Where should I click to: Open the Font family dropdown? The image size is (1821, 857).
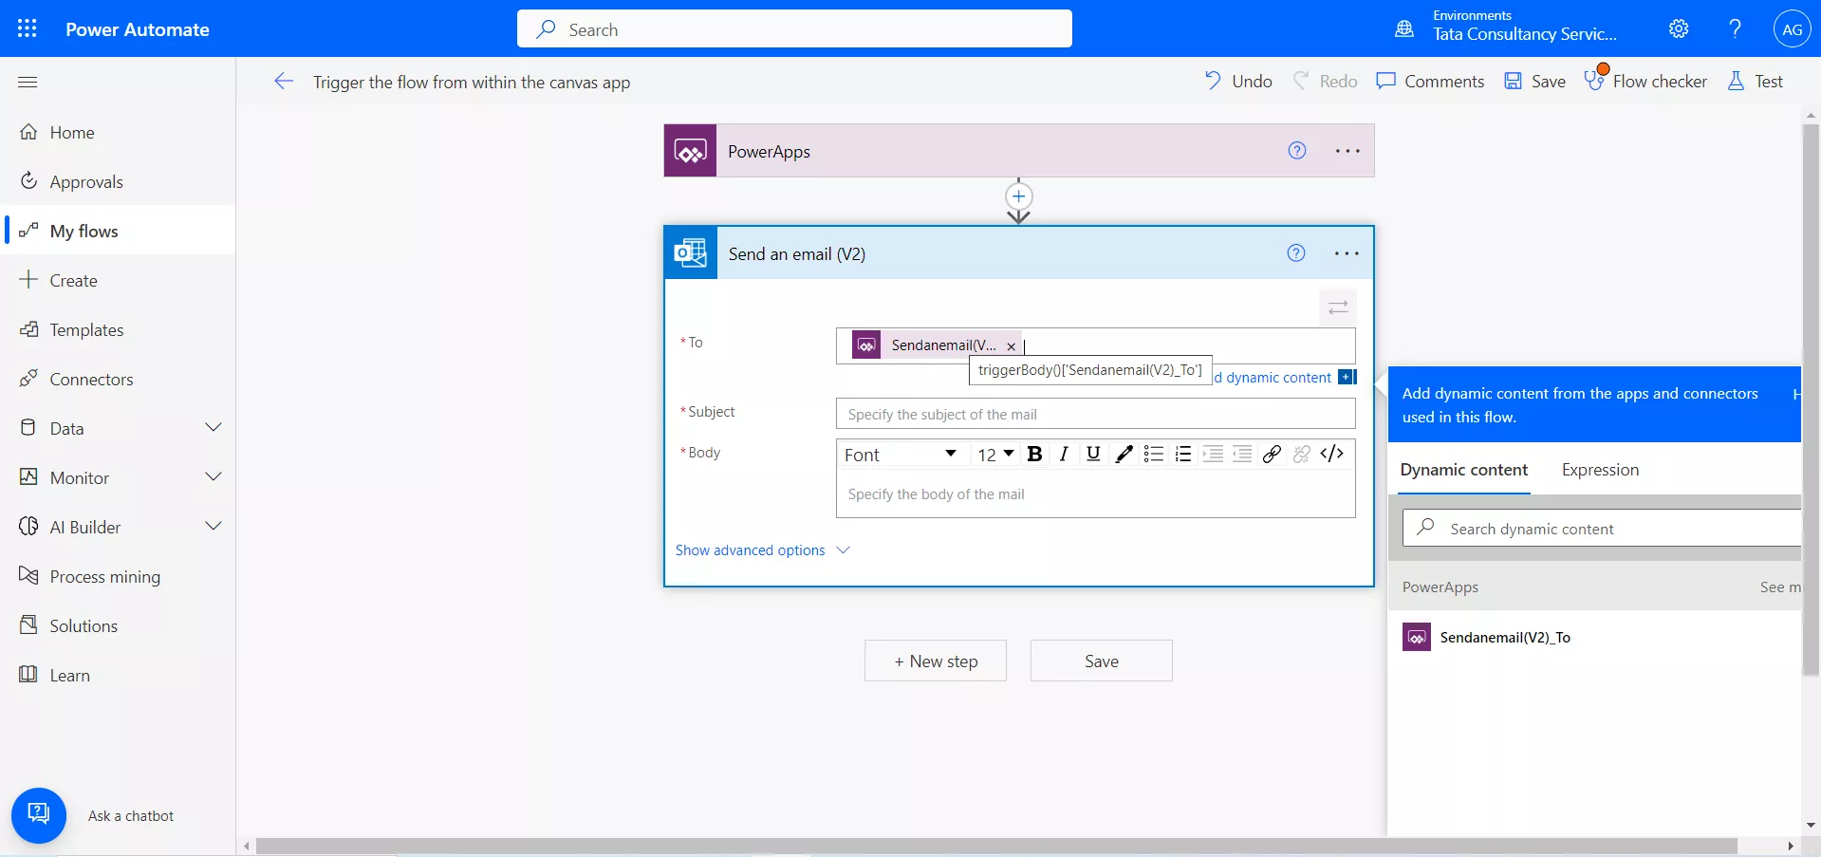901,455
